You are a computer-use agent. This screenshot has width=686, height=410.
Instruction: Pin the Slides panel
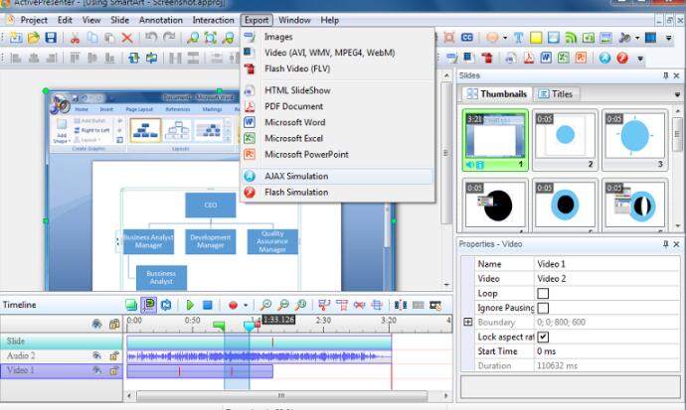[666, 75]
